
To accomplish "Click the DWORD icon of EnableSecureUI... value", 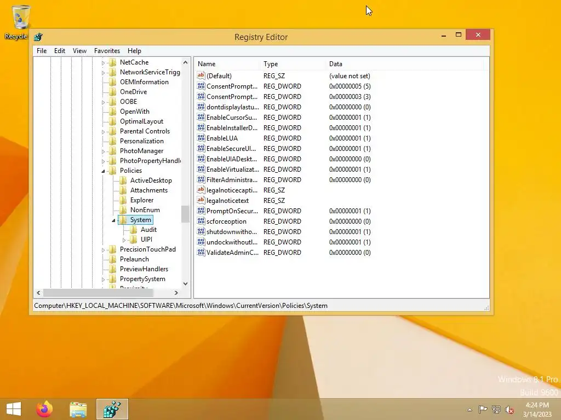I will pyautogui.click(x=201, y=148).
